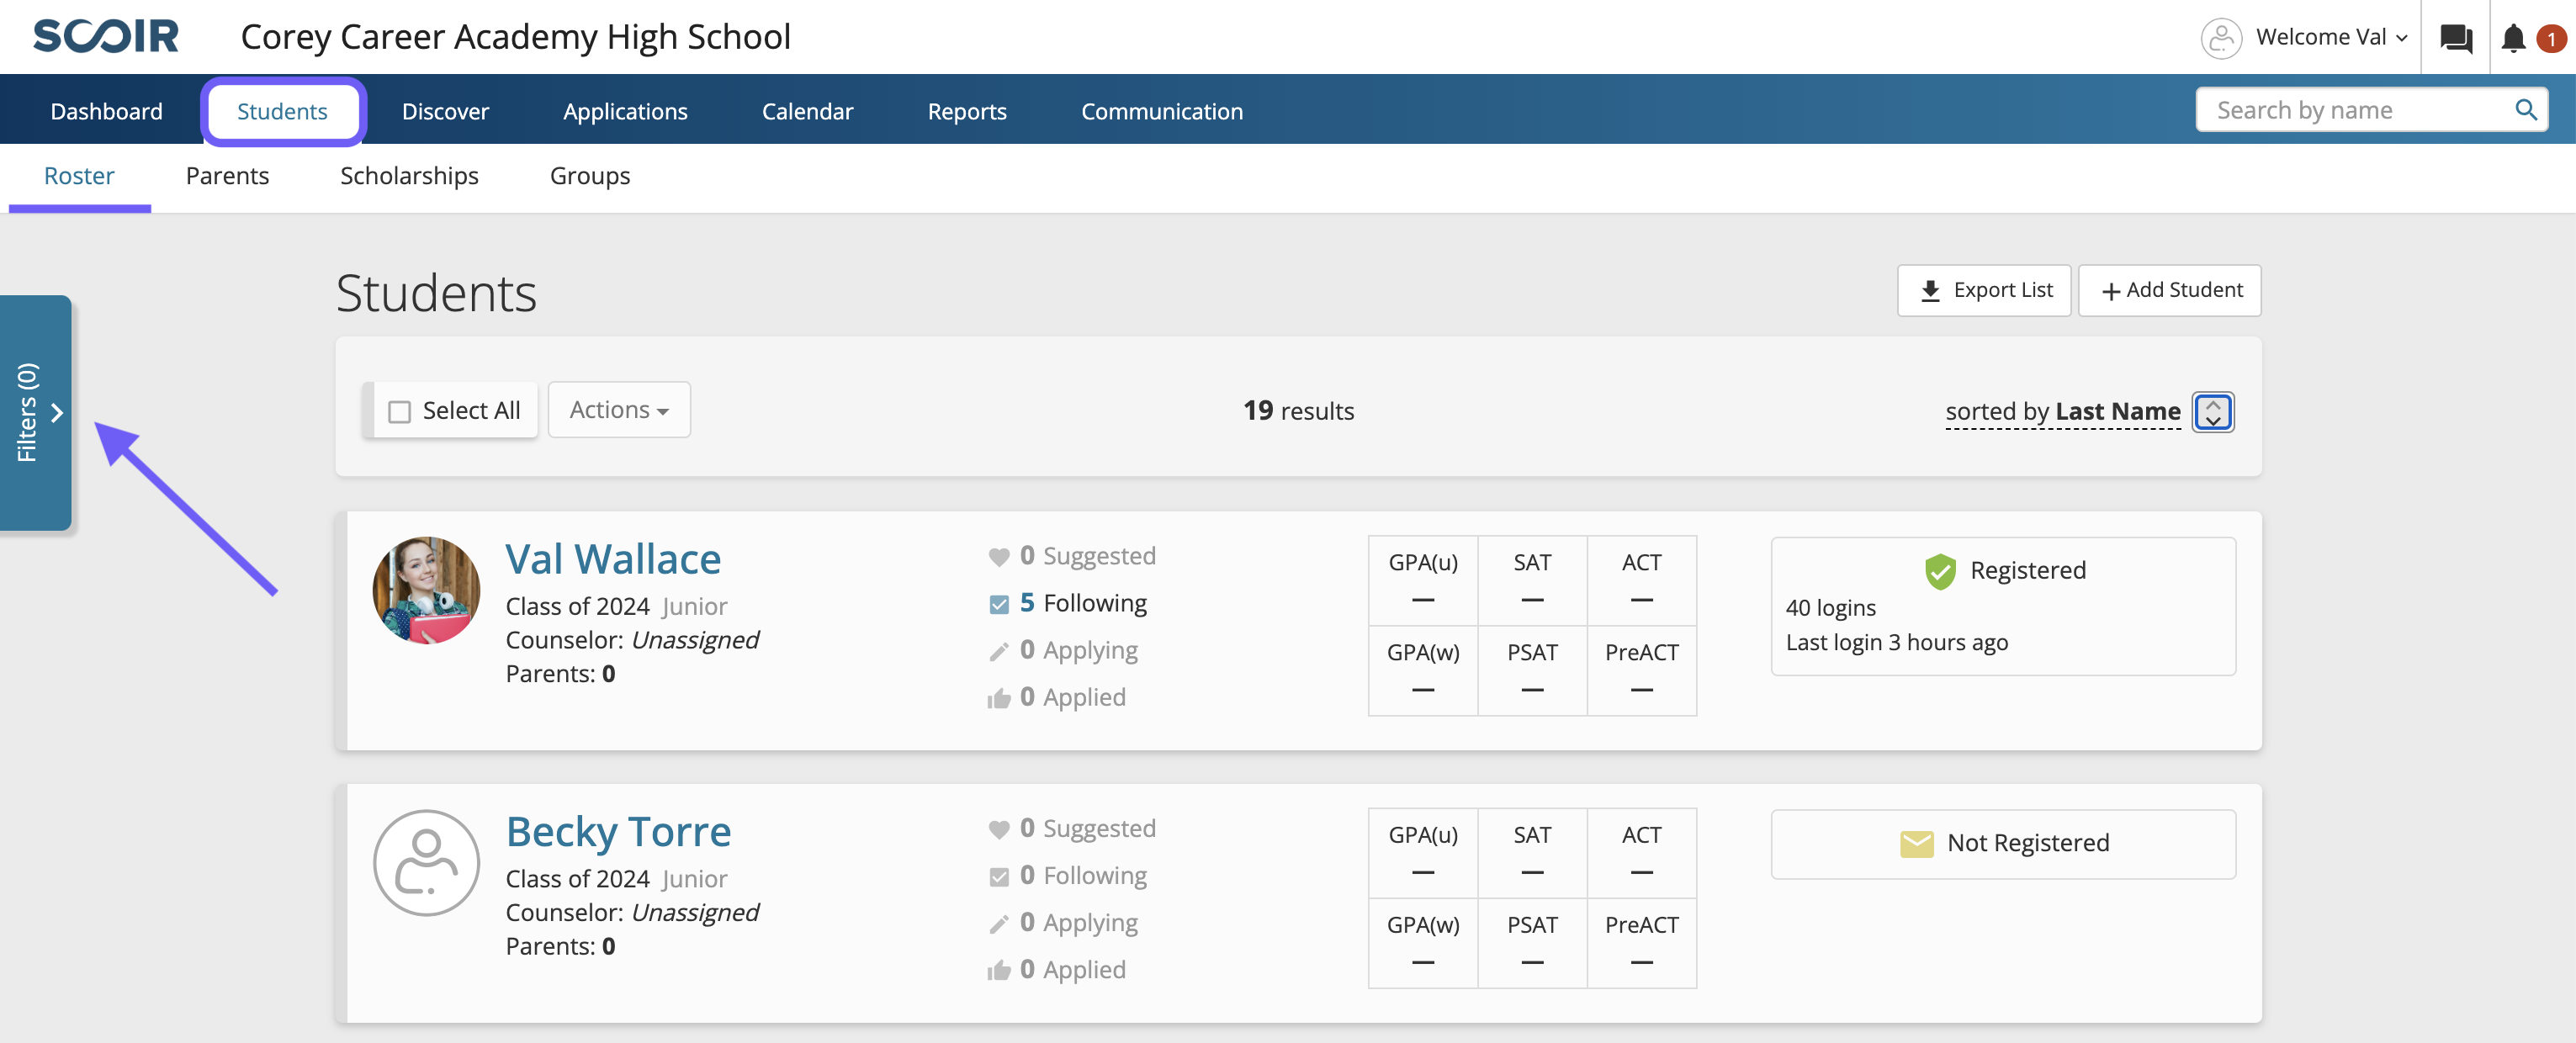Open Val Wallace's student profile link
This screenshot has width=2576, height=1043.
click(x=613, y=559)
